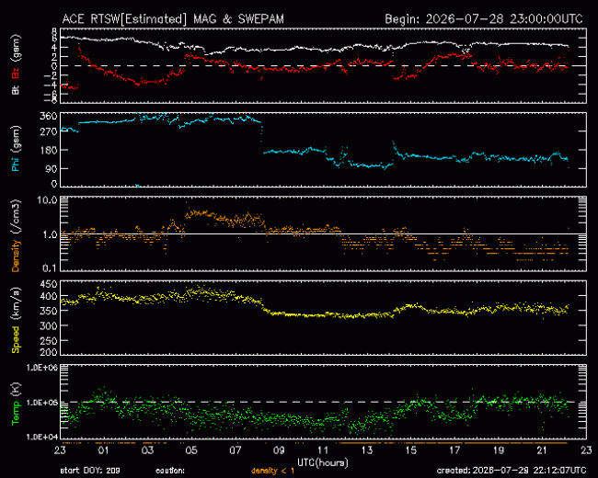Click the 'ACE RTSW[Estimated] MAG & SWEPAM' title
The height and width of the screenshot is (478, 598).
tap(173, 19)
